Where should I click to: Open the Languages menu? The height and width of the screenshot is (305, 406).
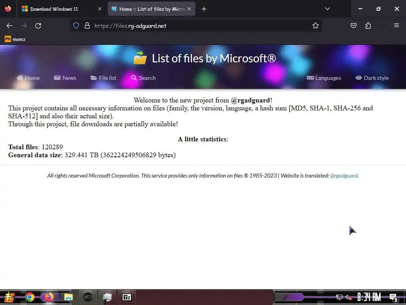pyautogui.click(x=324, y=78)
